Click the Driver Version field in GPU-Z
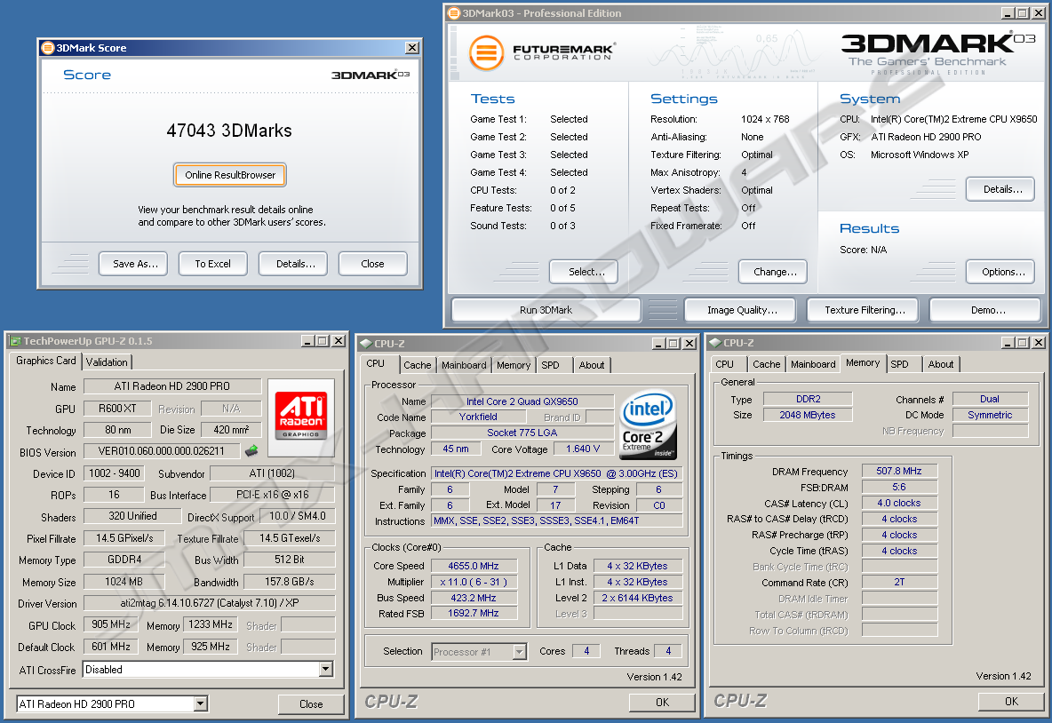The width and height of the screenshot is (1052, 723). 210,603
